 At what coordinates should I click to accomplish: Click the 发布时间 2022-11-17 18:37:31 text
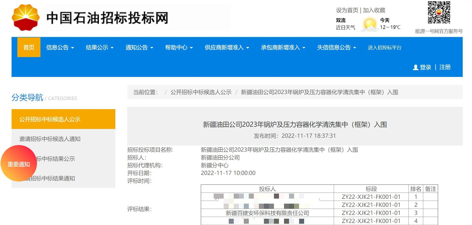[295, 136]
